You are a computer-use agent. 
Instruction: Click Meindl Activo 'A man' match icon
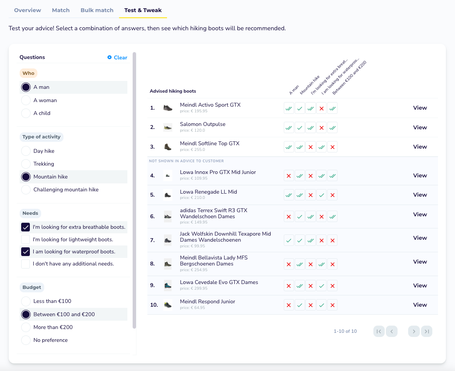pos(289,108)
